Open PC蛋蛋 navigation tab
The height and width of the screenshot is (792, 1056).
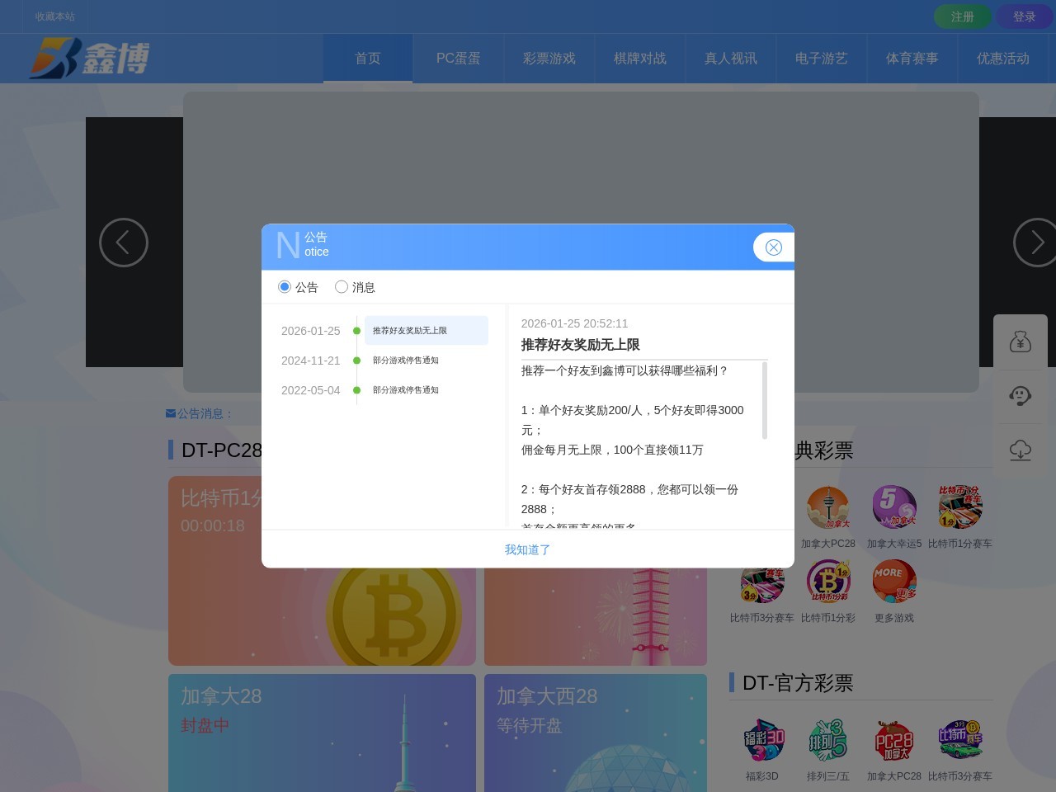click(x=459, y=59)
